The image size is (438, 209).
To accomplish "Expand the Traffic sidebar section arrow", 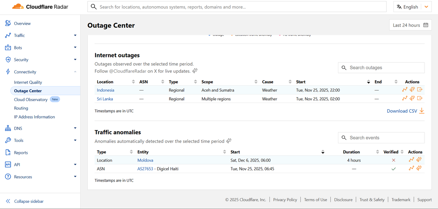I will click(x=75, y=35).
